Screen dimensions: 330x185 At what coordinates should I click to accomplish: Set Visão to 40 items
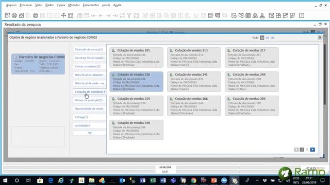point(273,38)
